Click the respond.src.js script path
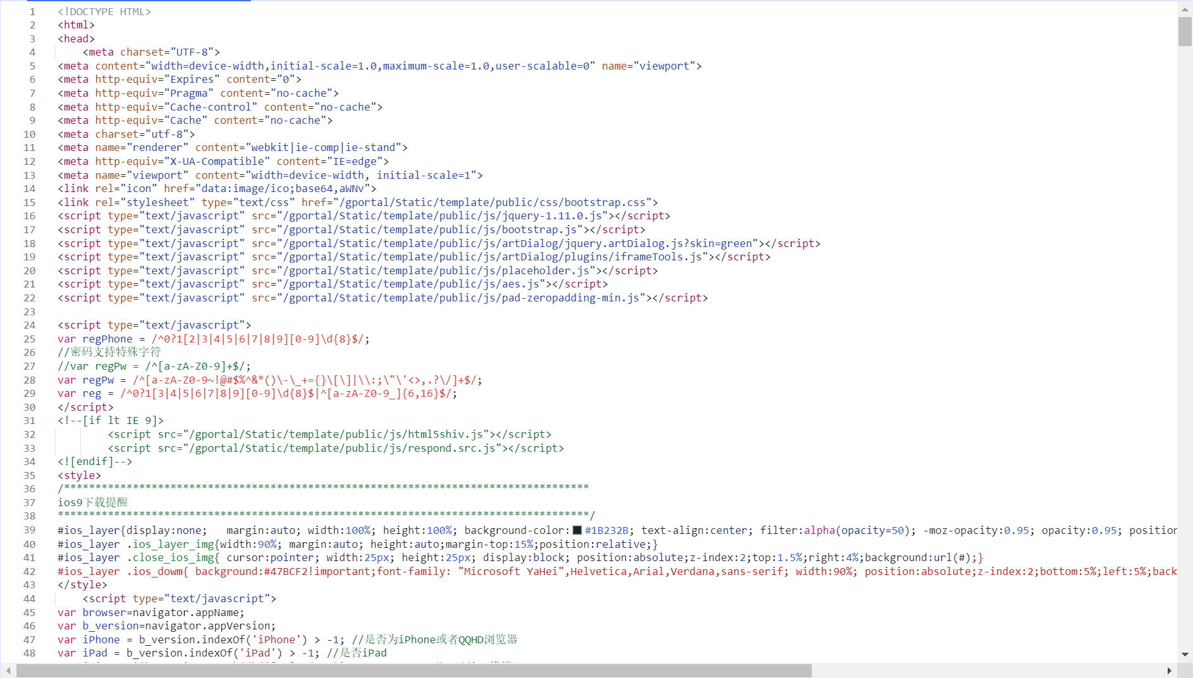 (x=345, y=448)
